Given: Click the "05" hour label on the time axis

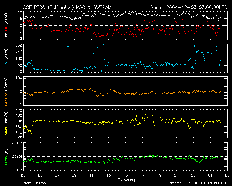Looking at the screenshot, I should pos(40,175).
